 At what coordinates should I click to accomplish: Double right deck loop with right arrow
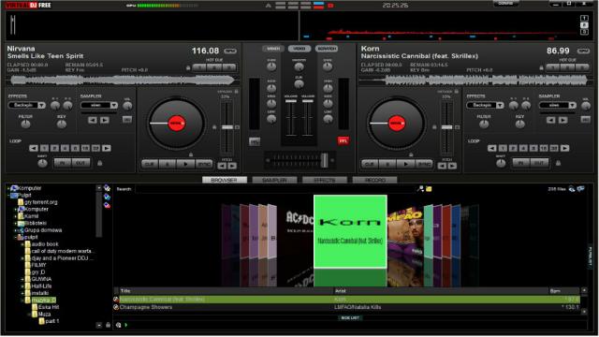pos(565,148)
